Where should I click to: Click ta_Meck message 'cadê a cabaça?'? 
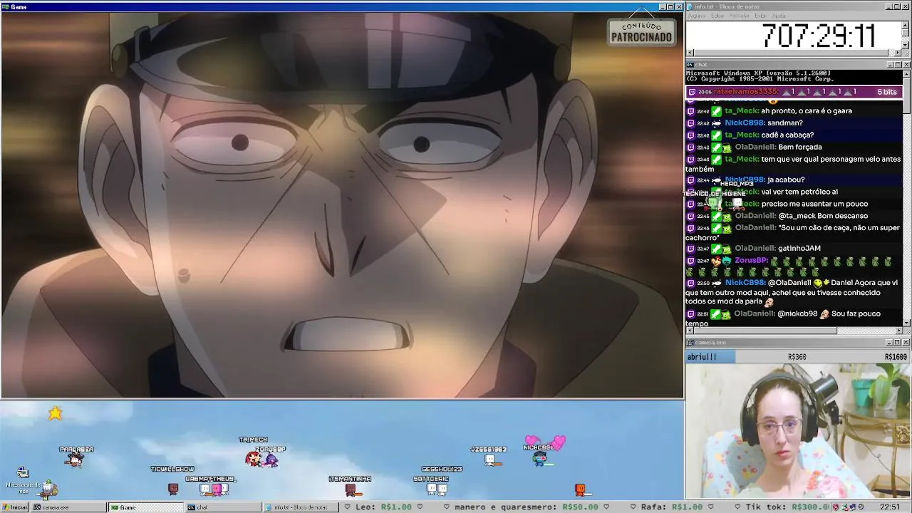(x=787, y=135)
